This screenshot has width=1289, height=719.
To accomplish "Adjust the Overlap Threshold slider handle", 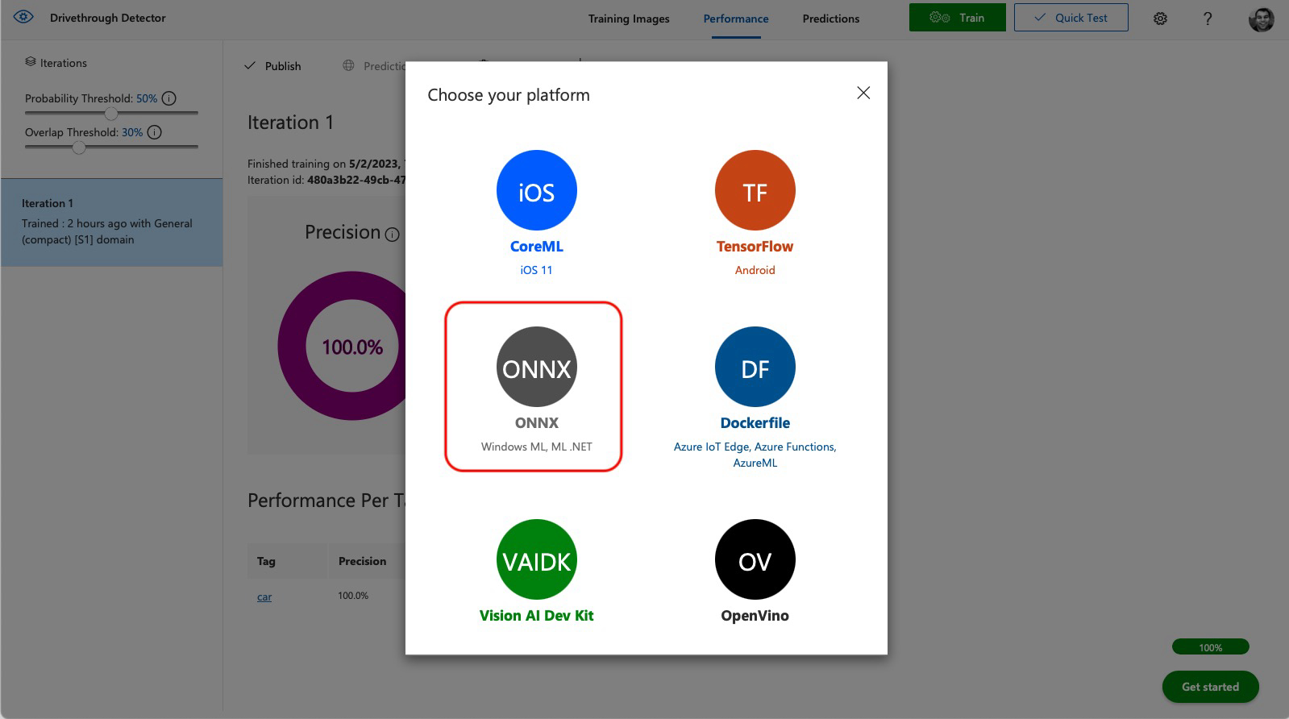I will (78, 147).
